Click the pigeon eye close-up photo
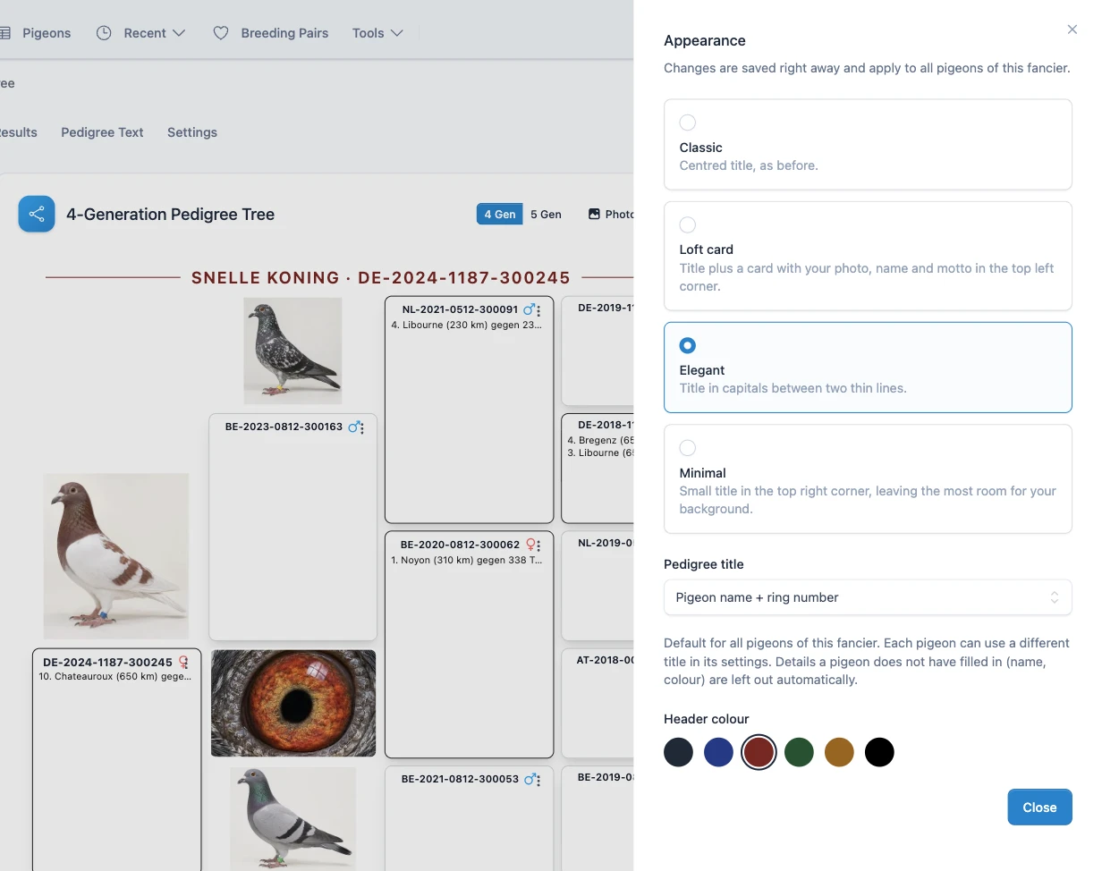 pos(293,703)
